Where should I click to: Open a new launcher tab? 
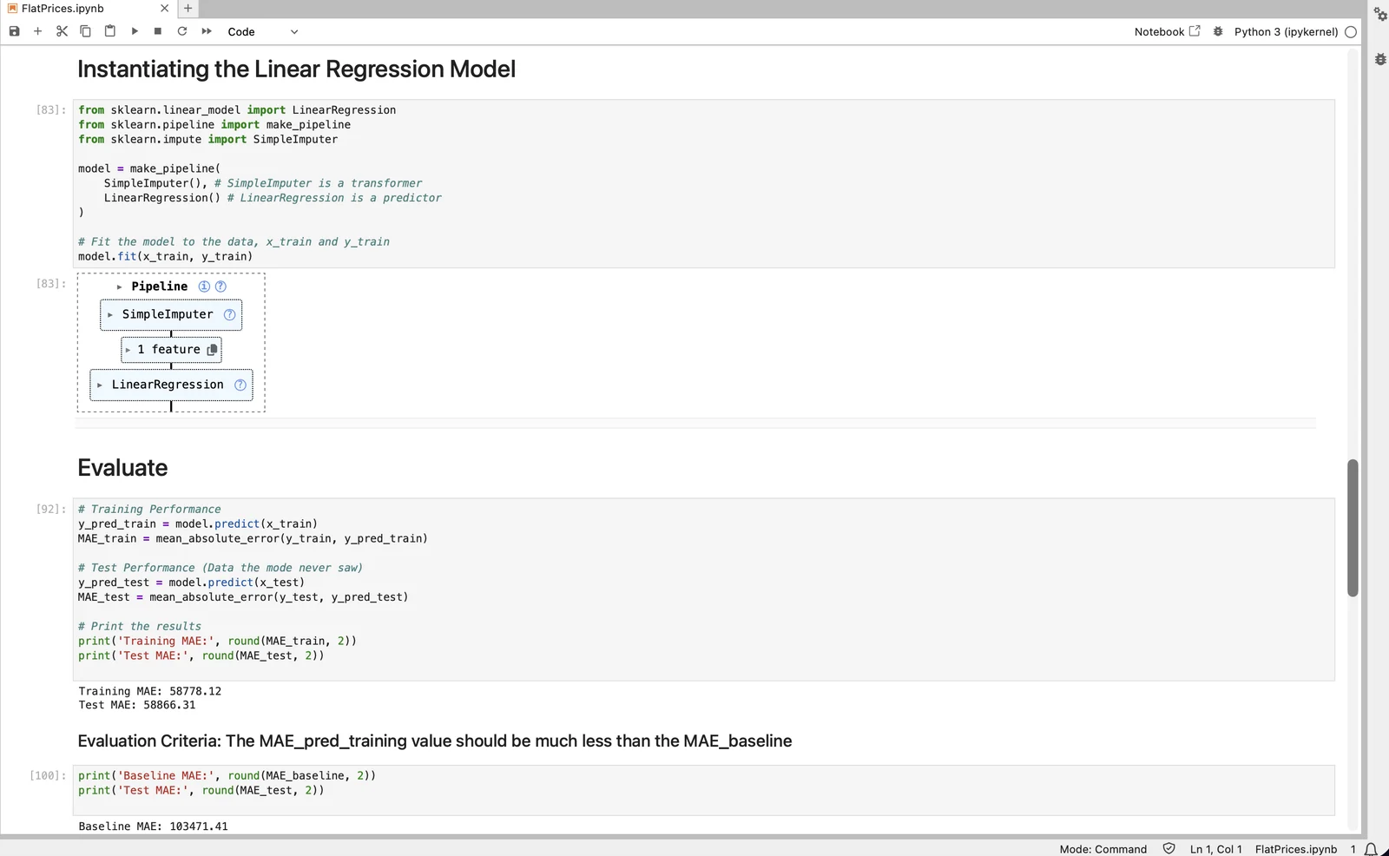188,9
